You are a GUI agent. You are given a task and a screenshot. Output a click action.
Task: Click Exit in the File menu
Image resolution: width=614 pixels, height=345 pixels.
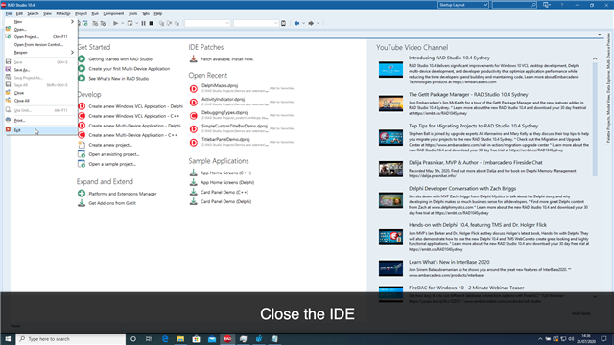click(41, 130)
